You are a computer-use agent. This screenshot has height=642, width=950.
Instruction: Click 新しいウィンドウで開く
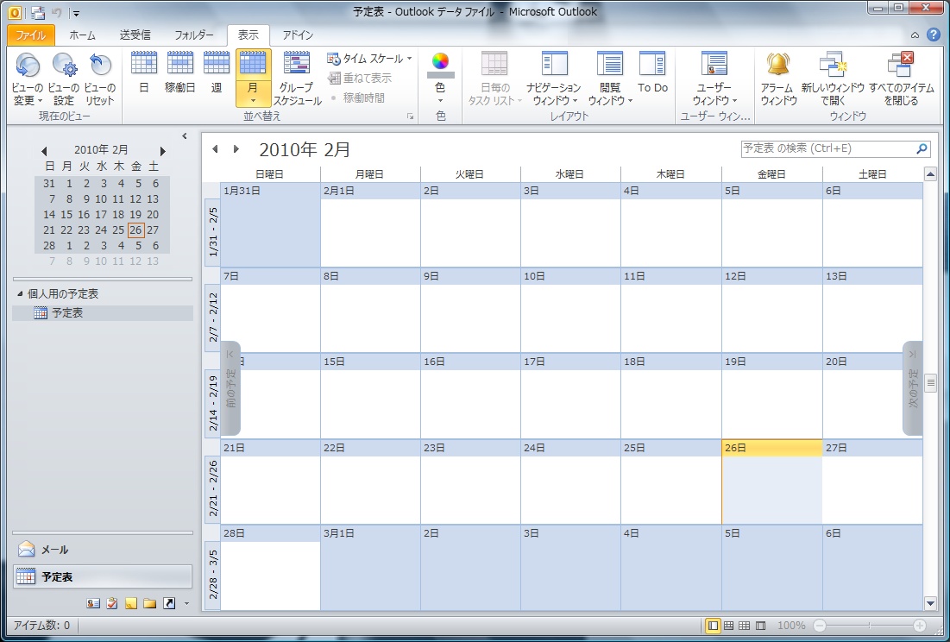833,79
